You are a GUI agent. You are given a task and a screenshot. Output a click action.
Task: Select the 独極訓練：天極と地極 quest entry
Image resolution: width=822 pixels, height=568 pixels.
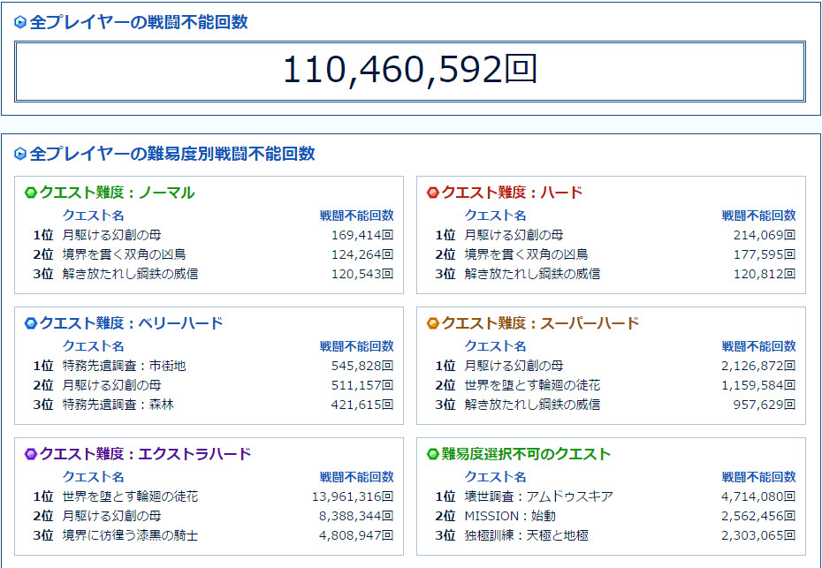[x=526, y=535]
